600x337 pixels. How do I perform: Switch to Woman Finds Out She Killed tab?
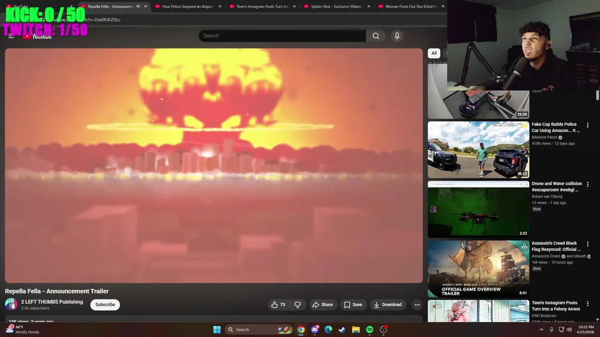click(411, 7)
